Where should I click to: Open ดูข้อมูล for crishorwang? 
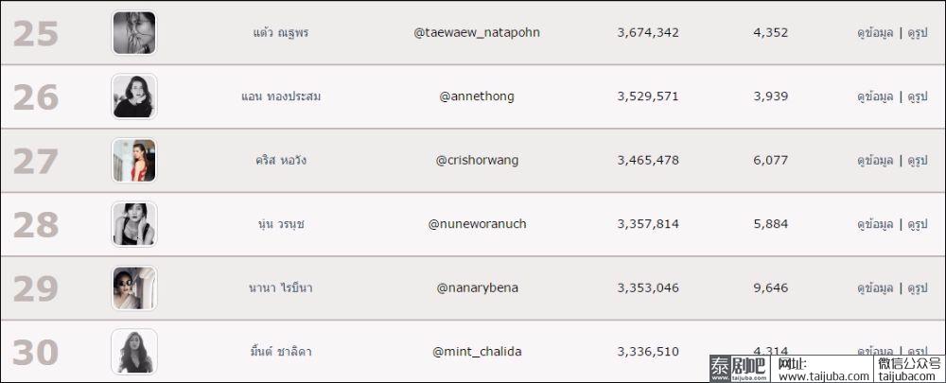click(875, 161)
